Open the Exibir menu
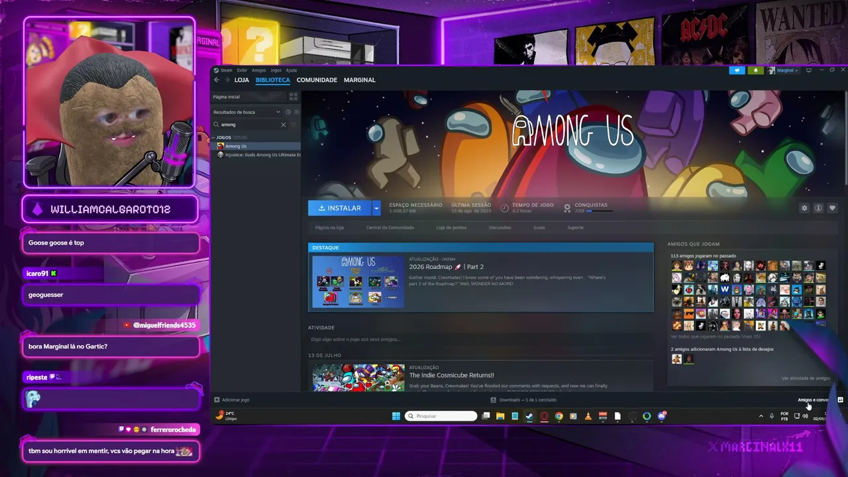The image size is (848, 477). pos(242,70)
